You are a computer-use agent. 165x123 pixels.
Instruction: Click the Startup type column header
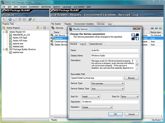pos(156,32)
